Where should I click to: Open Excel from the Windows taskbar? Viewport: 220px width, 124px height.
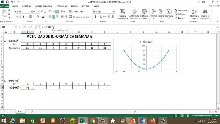coord(83,121)
